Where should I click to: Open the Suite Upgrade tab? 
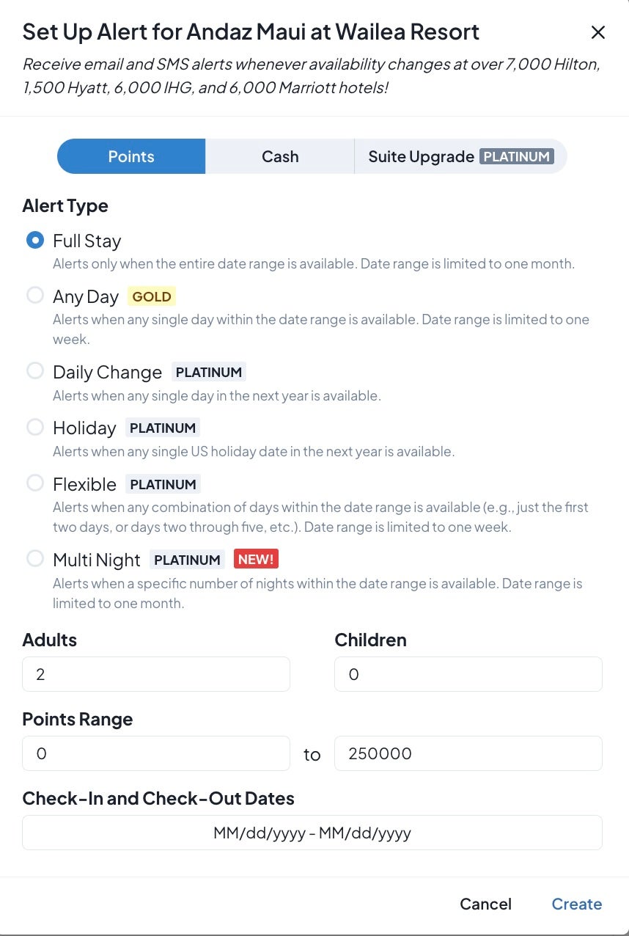tap(421, 156)
